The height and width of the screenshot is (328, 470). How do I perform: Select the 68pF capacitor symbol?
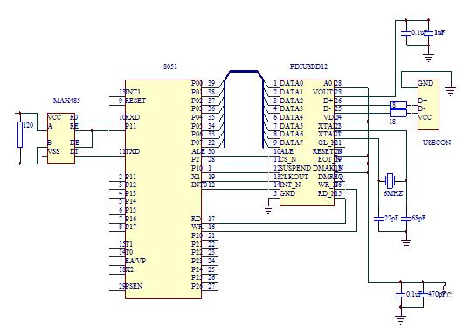(x=406, y=219)
